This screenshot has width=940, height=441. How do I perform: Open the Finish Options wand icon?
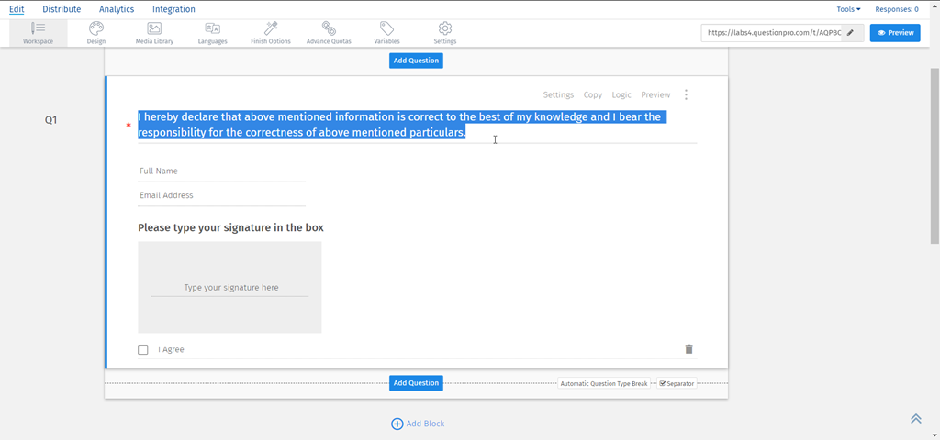point(271,33)
